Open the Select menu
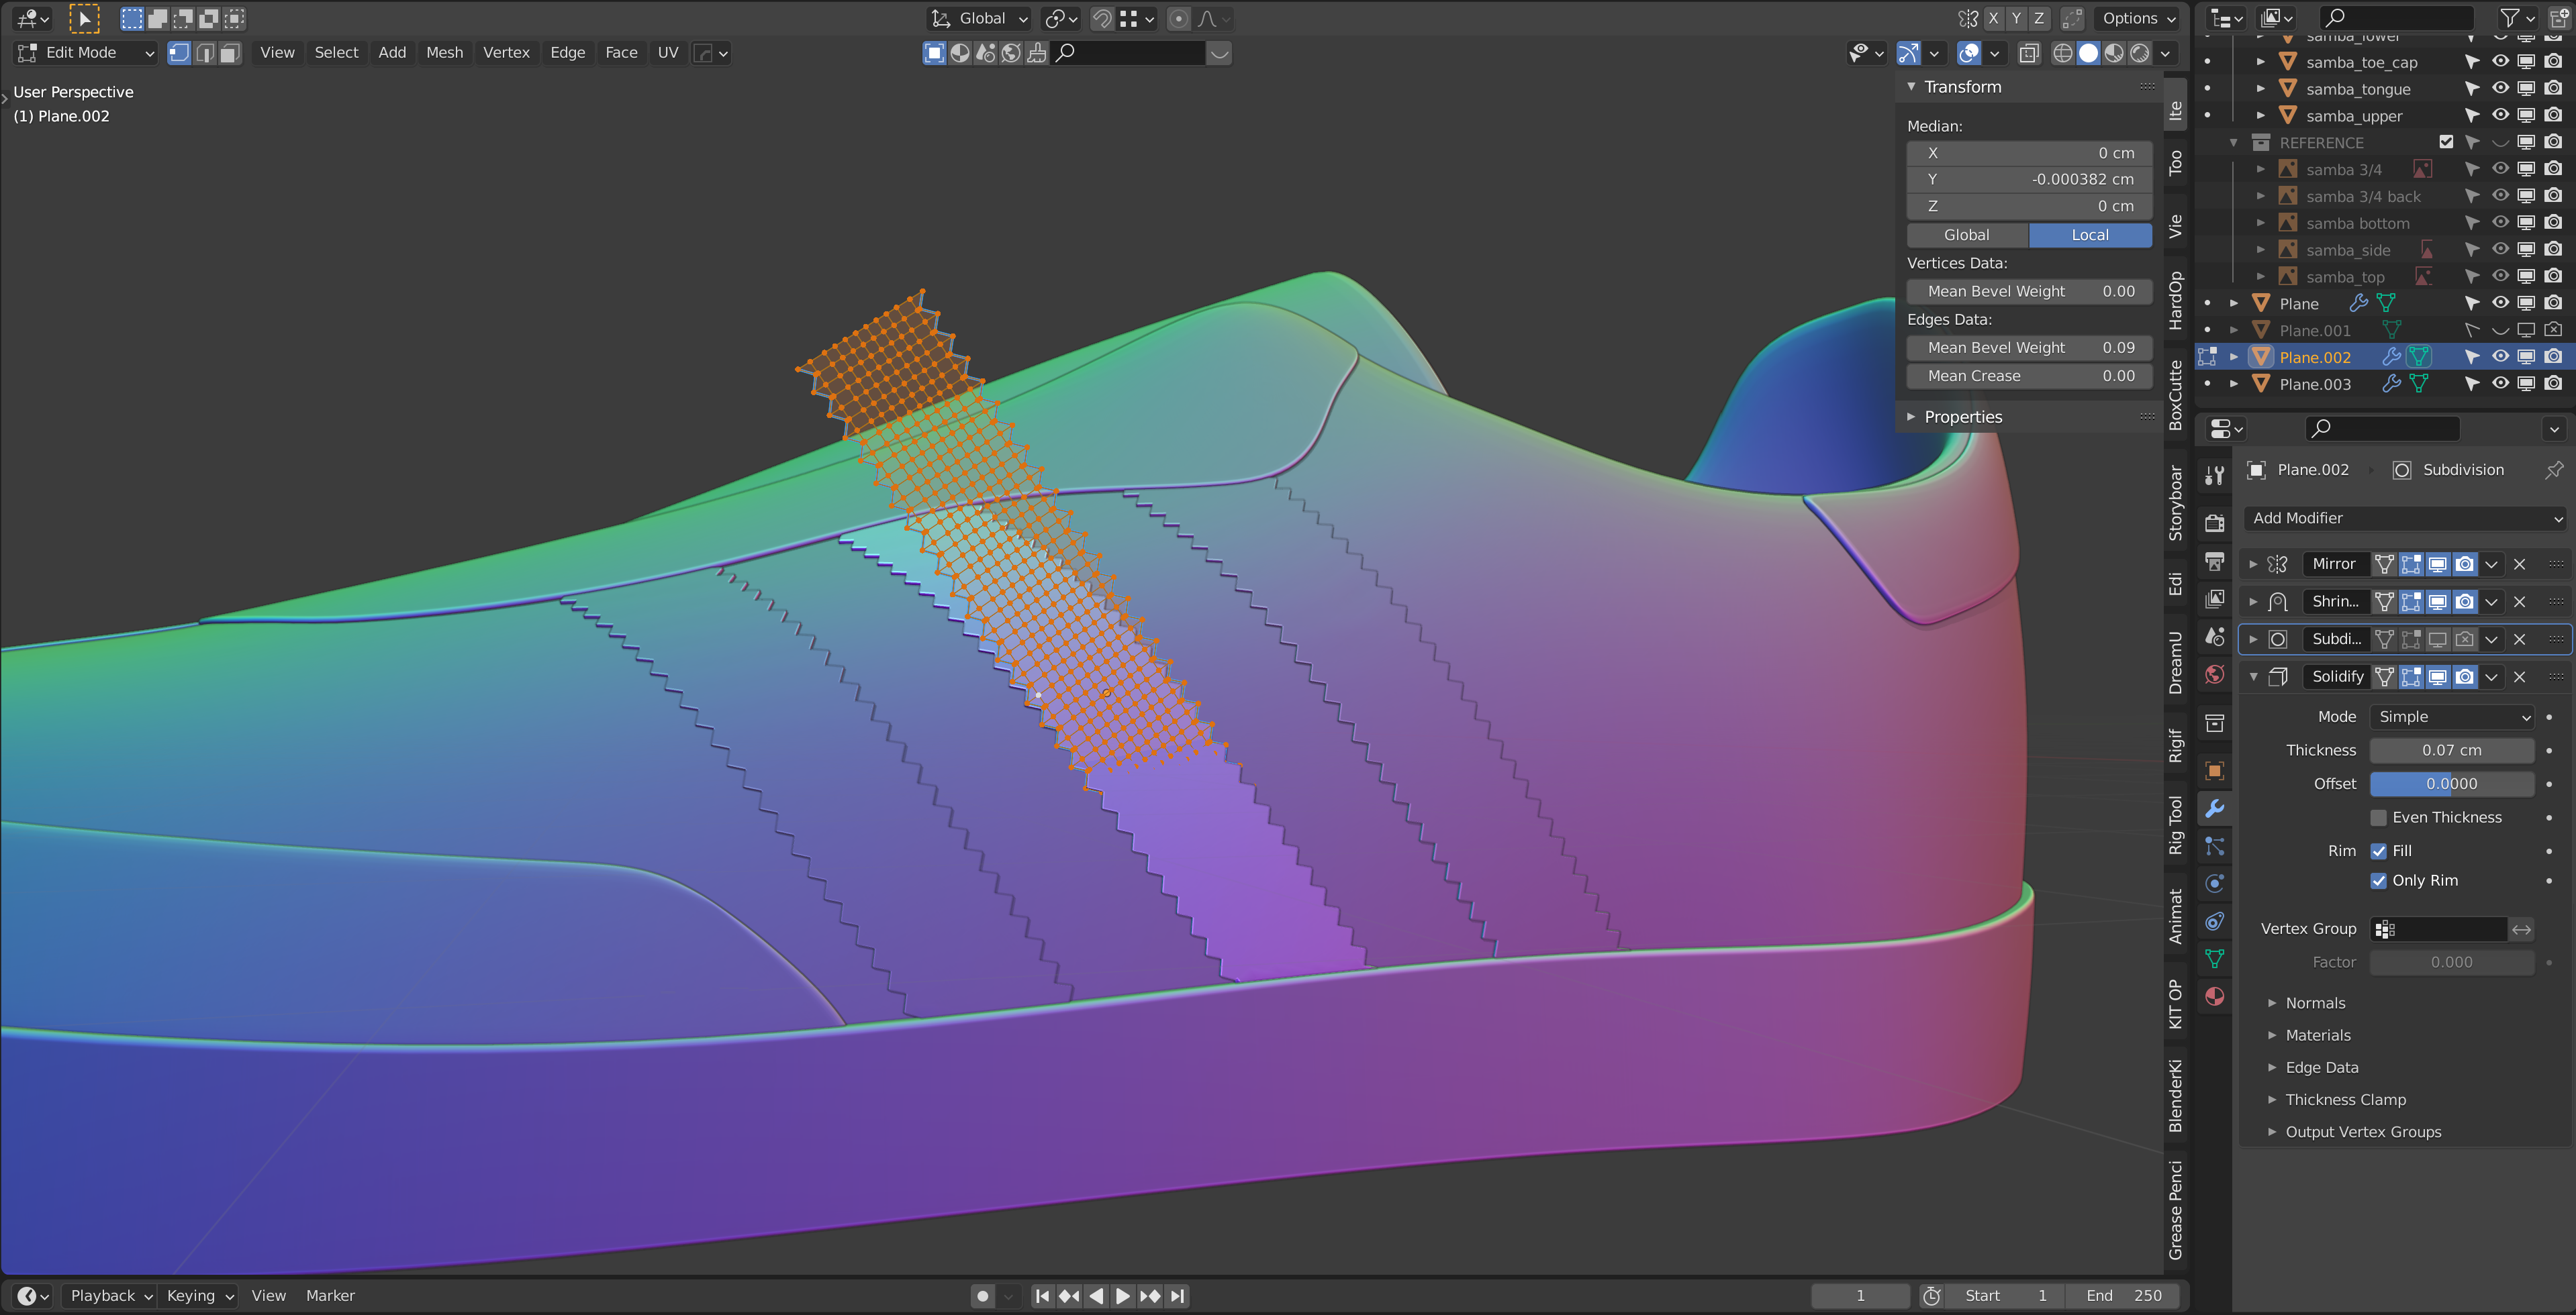Image resolution: width=2576 pixels, height=1315 pixels. point(336,53)
